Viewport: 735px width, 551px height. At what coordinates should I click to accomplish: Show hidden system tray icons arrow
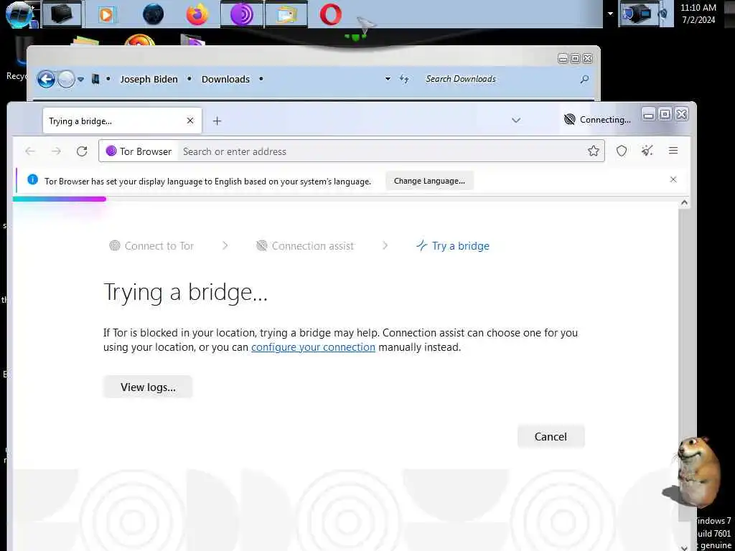coord(610,14)
